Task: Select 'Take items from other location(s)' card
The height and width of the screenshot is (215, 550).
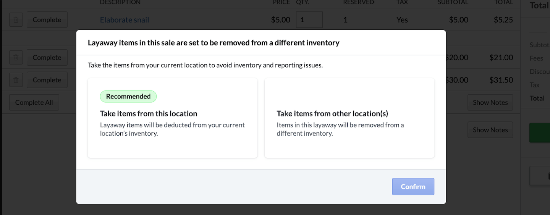Action: click(349, 118)
